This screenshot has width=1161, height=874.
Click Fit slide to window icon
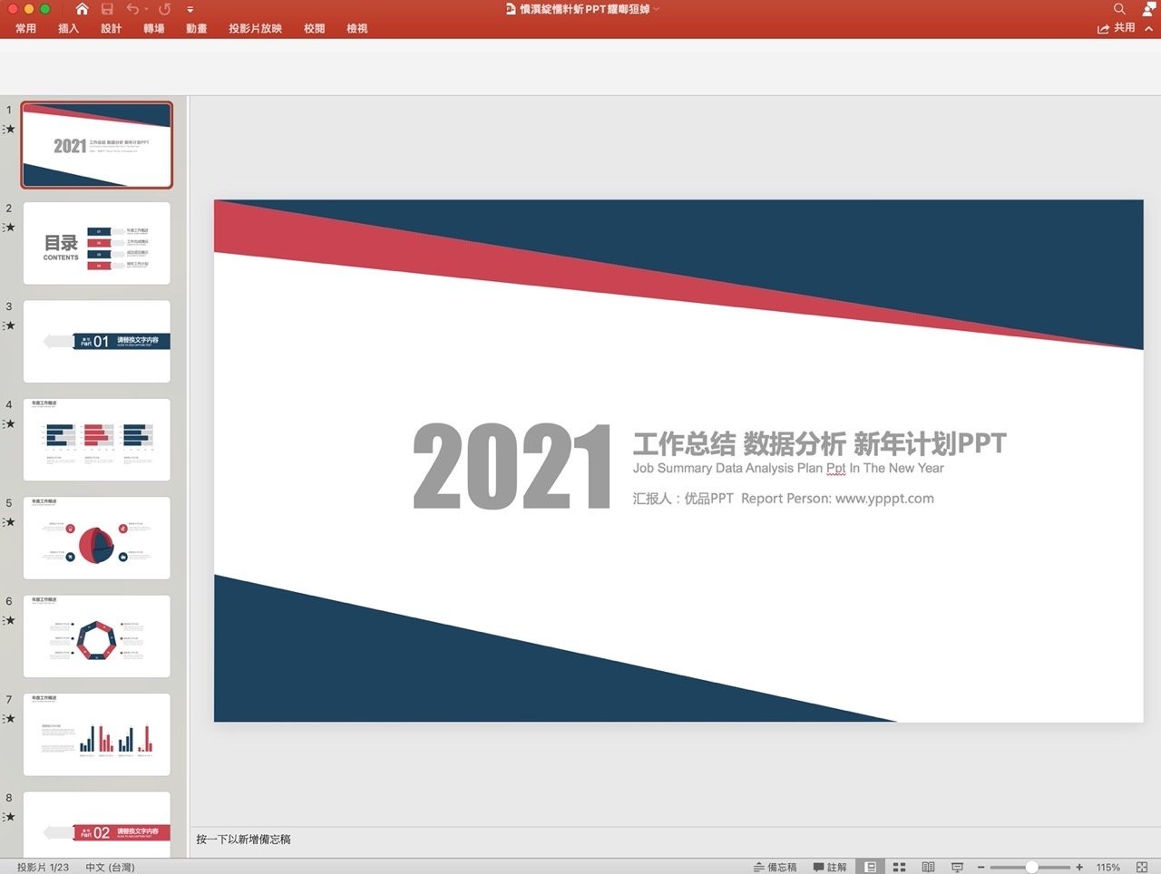tap(1142, 868)
